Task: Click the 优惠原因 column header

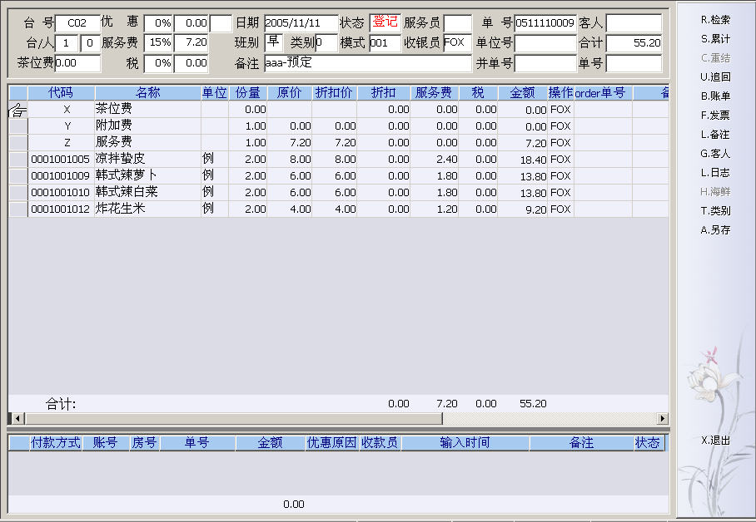Action: [x=332, y=442]
